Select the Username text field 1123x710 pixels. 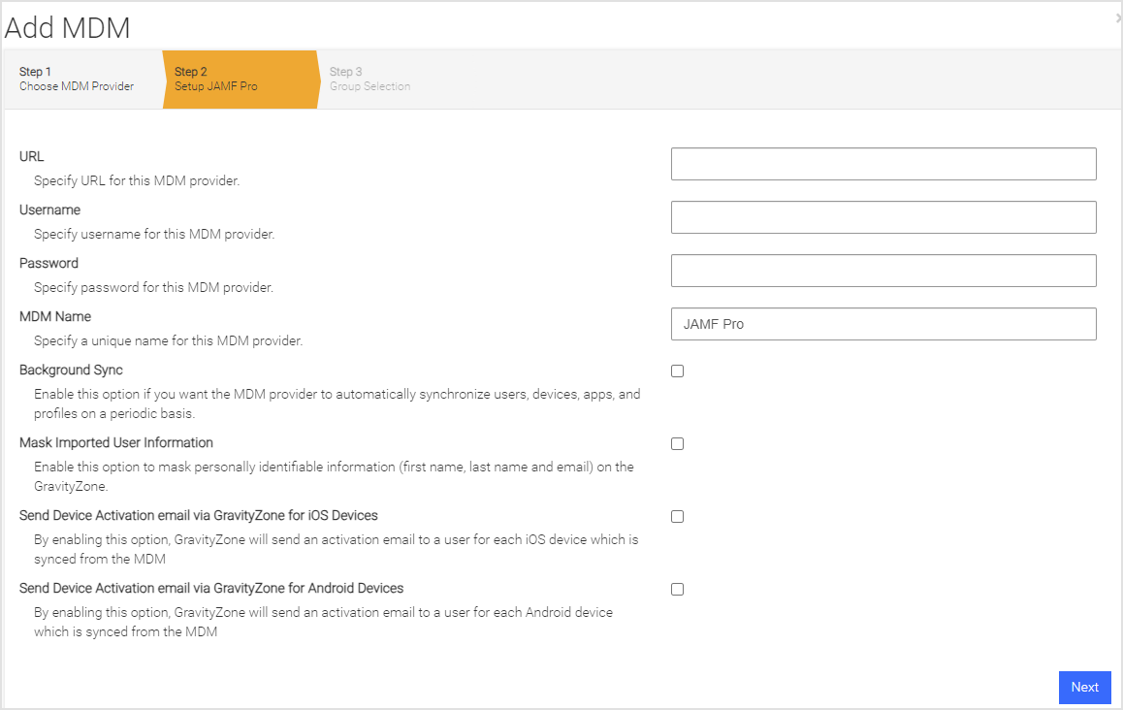(882, 216)
